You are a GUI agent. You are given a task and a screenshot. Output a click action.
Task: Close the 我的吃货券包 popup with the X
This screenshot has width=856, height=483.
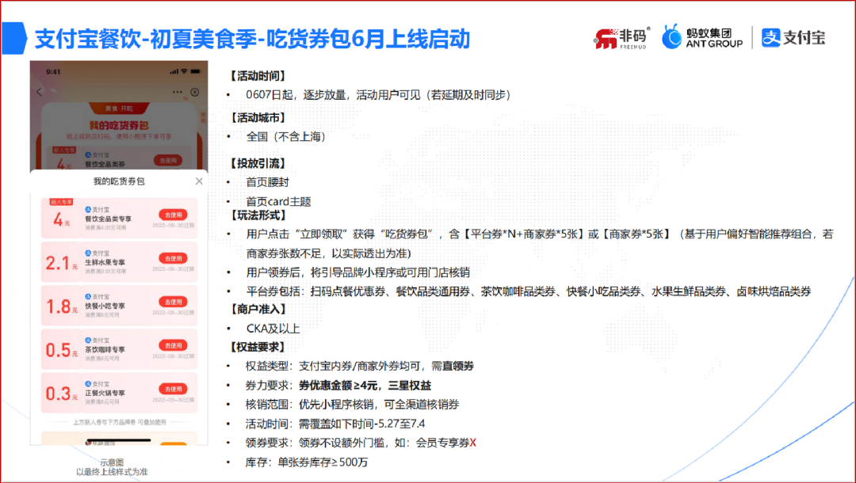[199, 181]
